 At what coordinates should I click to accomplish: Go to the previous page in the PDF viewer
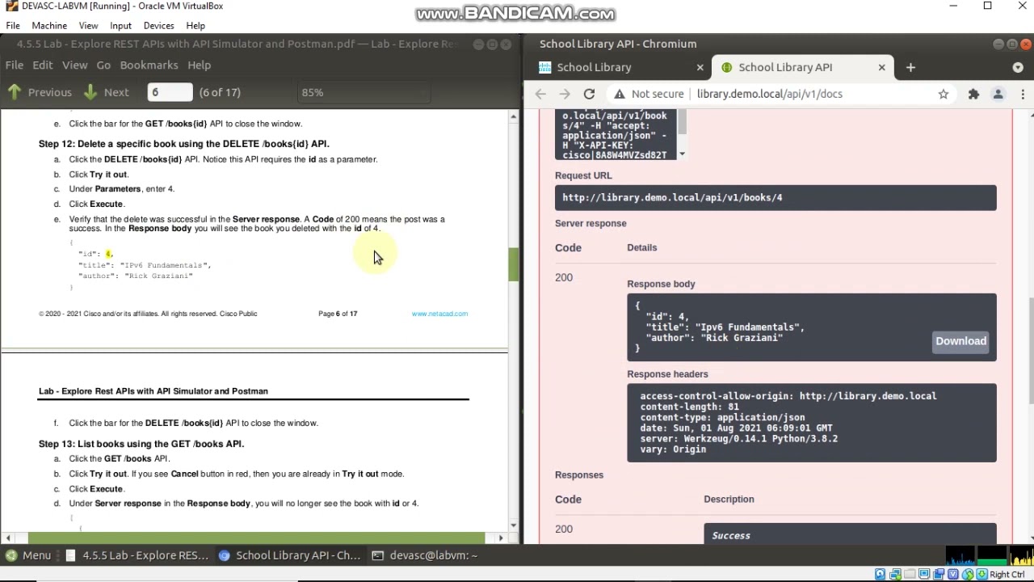click(40, 92)
